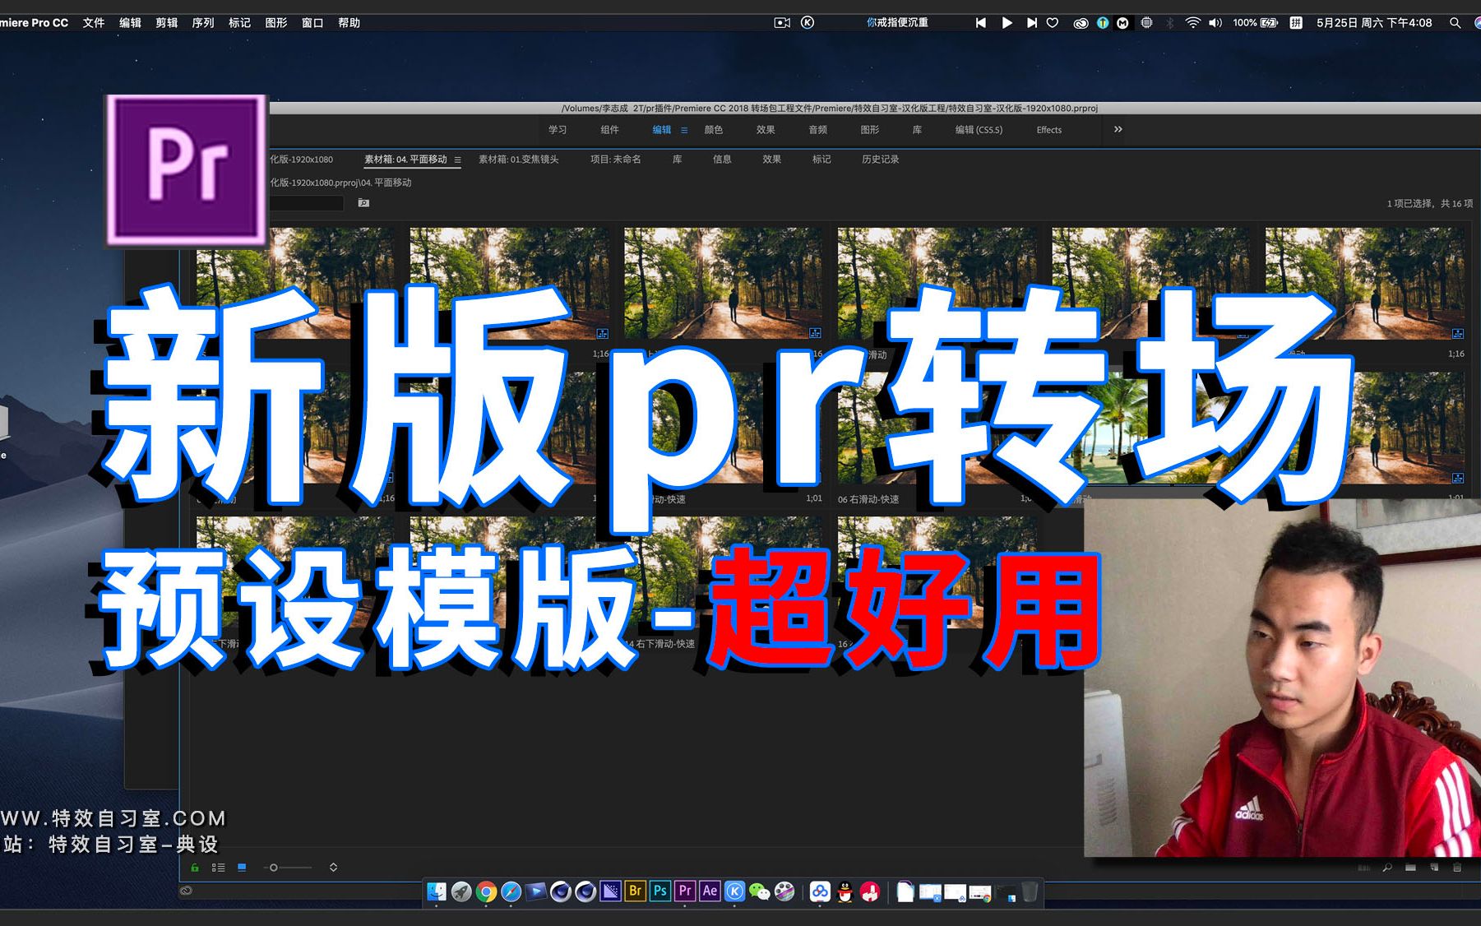Click the project panel search field
Viewport: 1481px width, 926px height.
point(306,203)
